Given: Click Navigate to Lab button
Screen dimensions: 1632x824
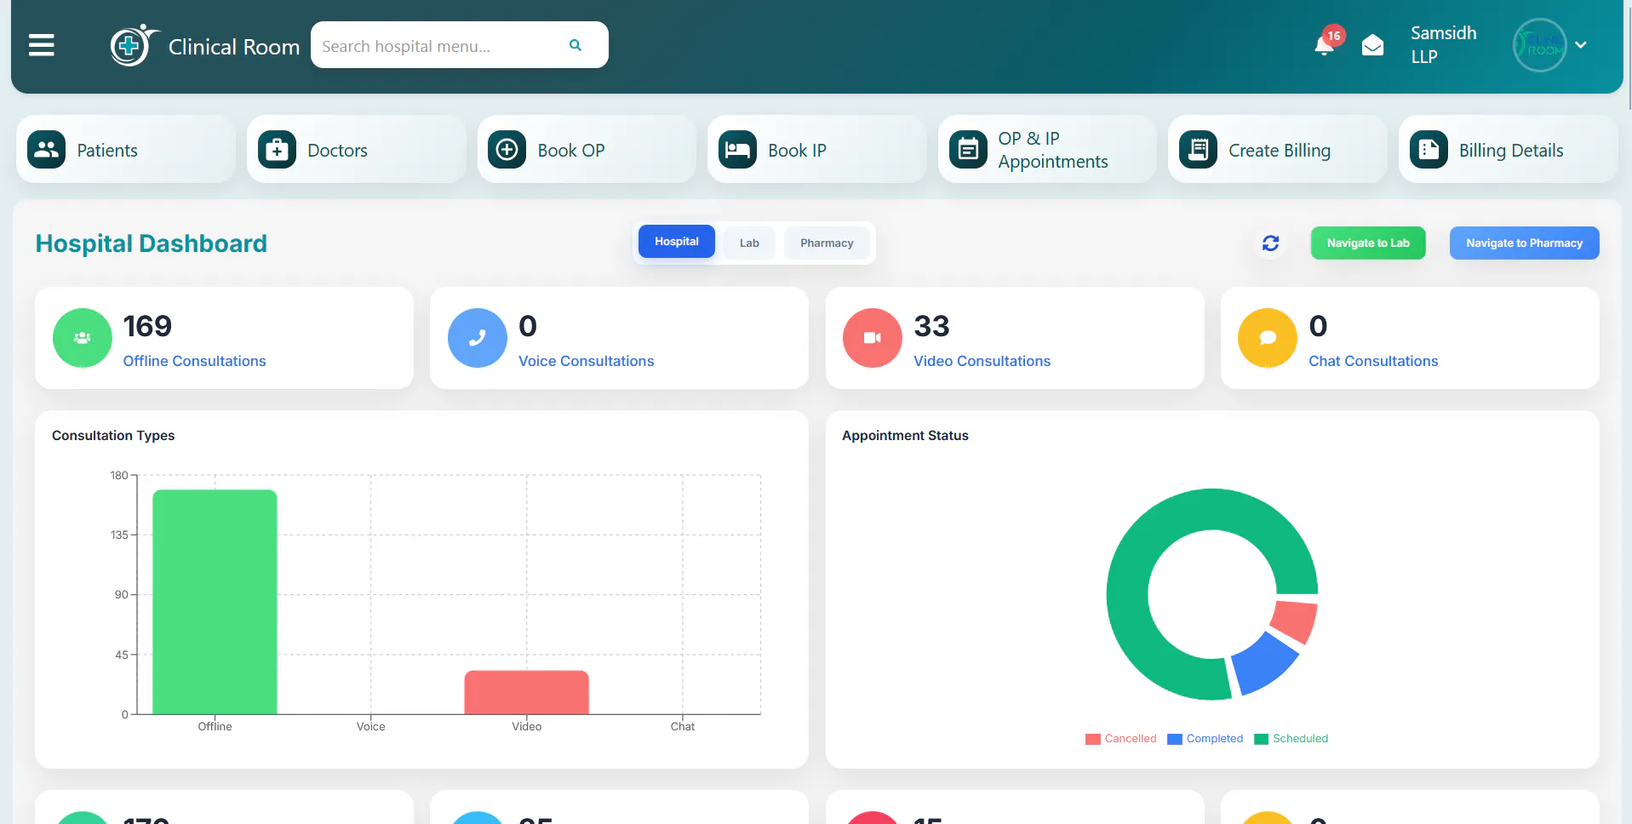Looking at the screenshot, I should pyautogui.click(x=1368, y=243).
